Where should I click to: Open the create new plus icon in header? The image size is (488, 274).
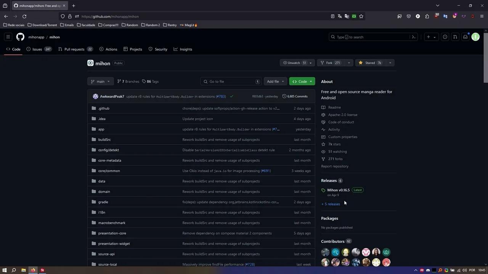point(429,37)
